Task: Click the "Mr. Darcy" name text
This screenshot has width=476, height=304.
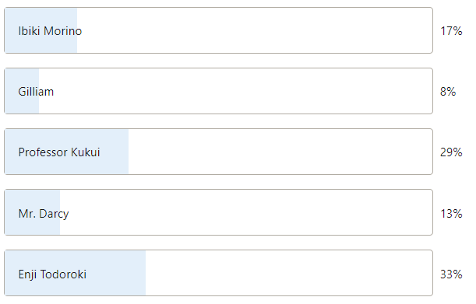Action: click(44, 214)
